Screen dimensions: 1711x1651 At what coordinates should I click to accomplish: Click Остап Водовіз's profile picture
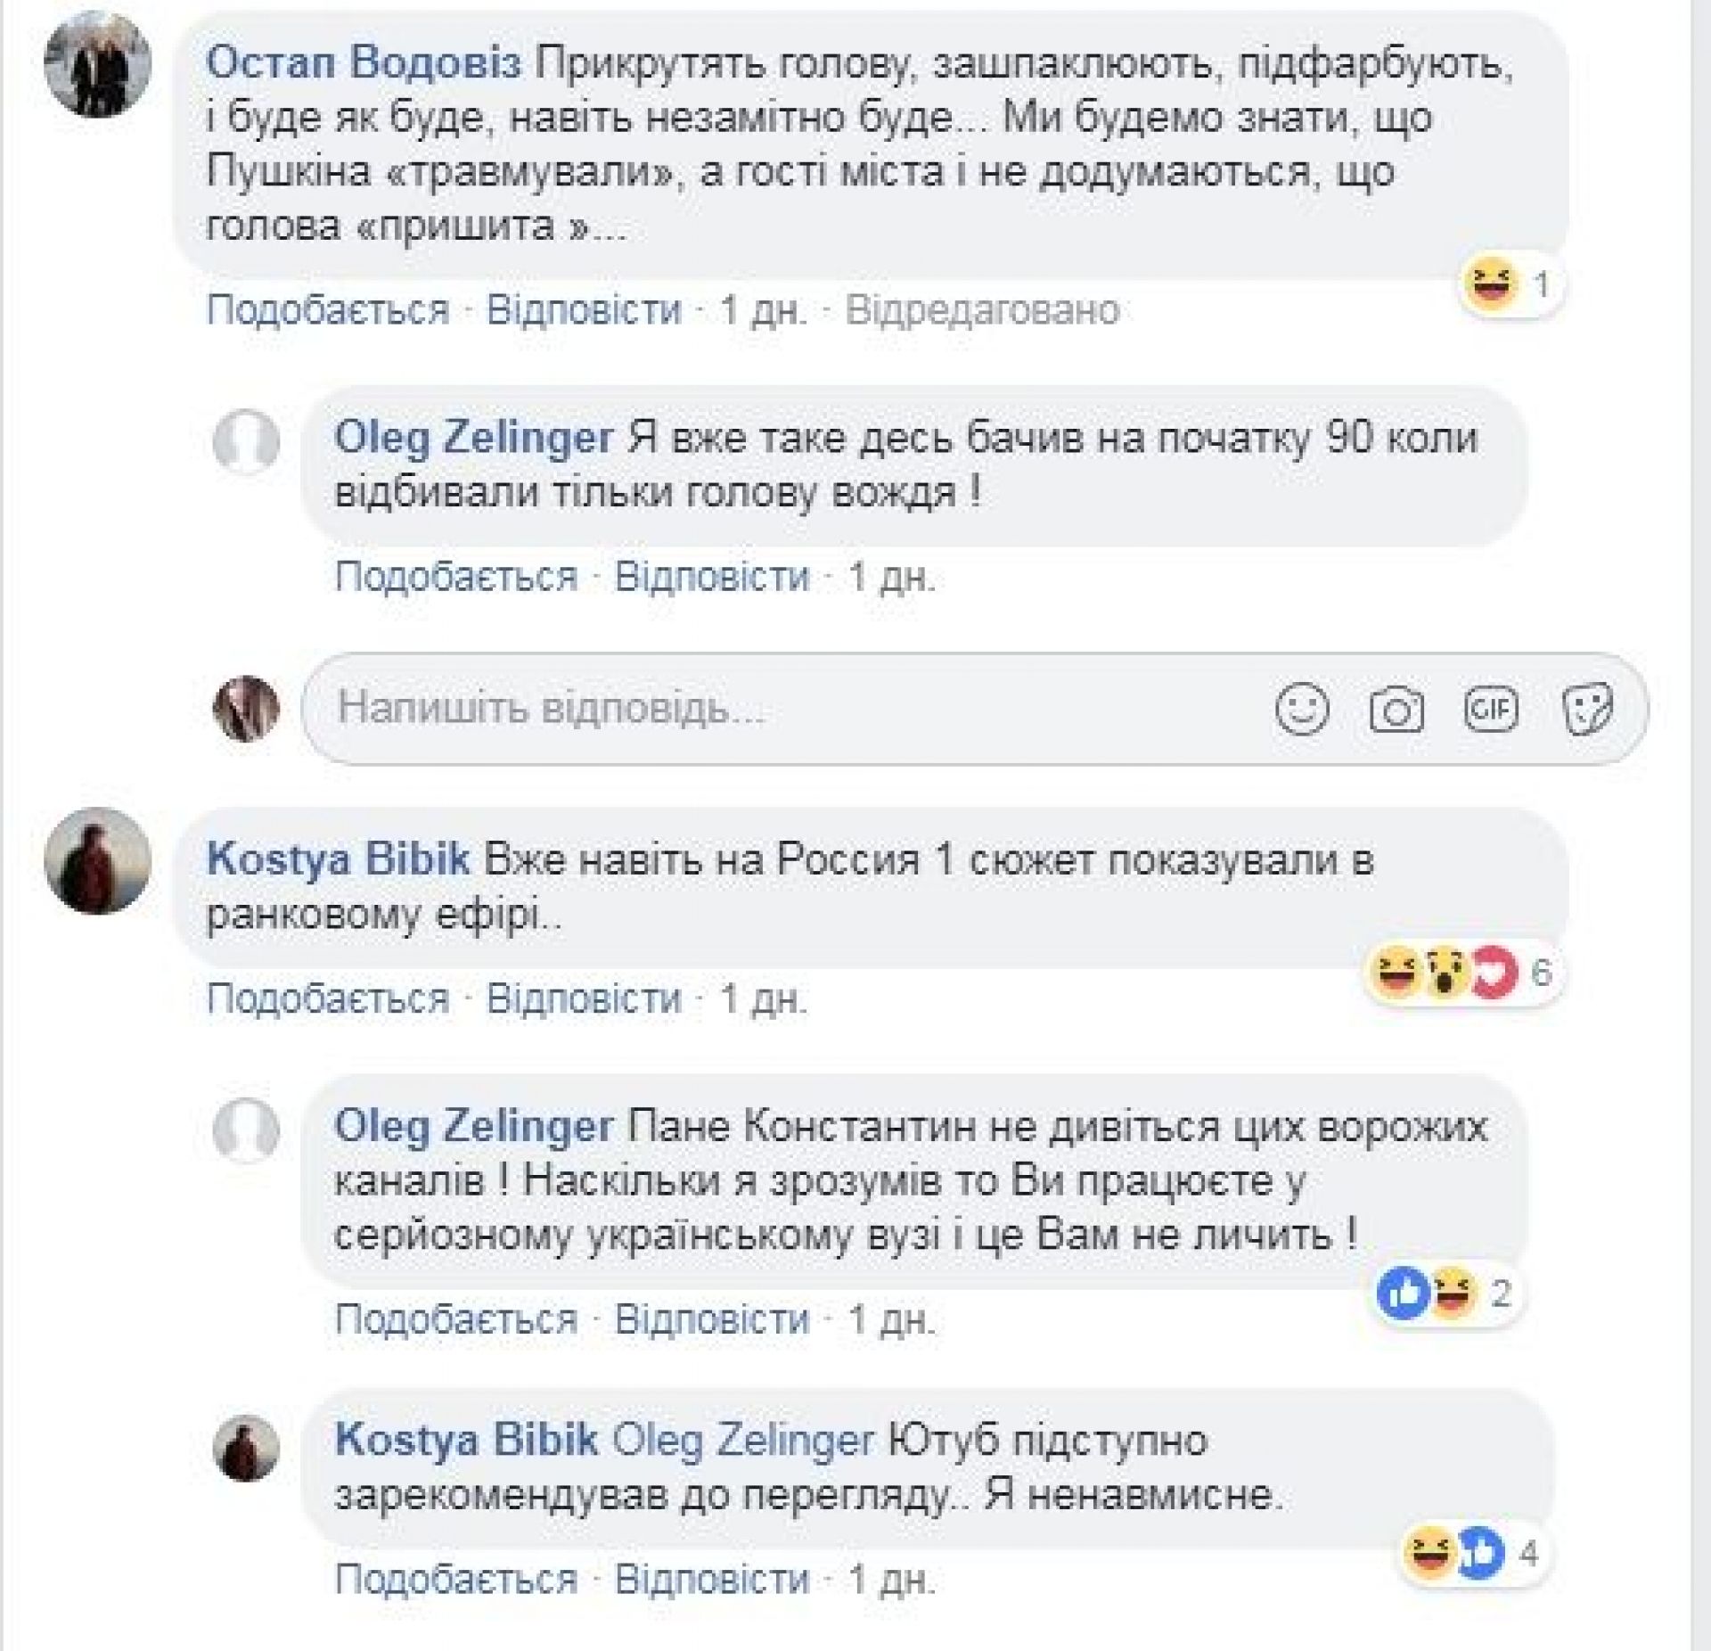click(98, 64)
